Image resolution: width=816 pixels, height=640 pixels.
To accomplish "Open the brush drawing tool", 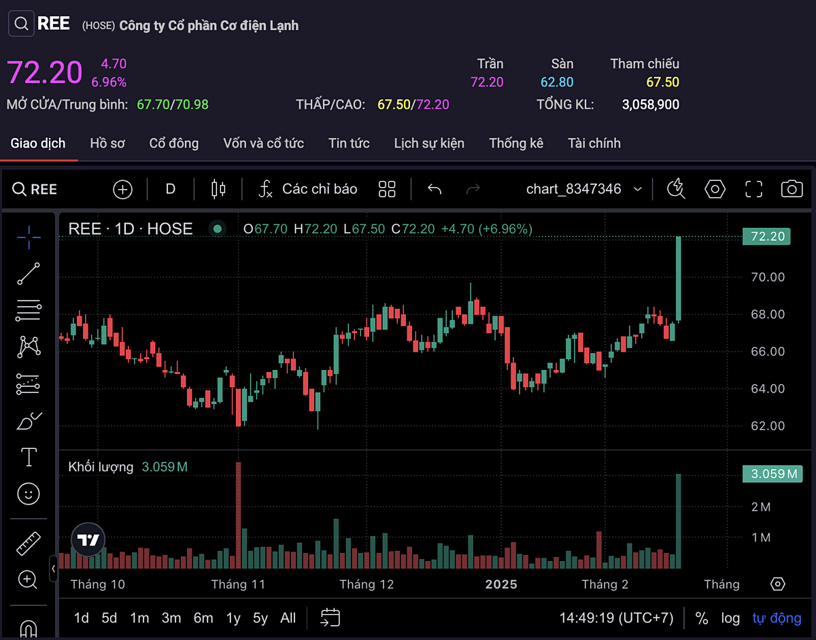I will [x=29, y=421].
